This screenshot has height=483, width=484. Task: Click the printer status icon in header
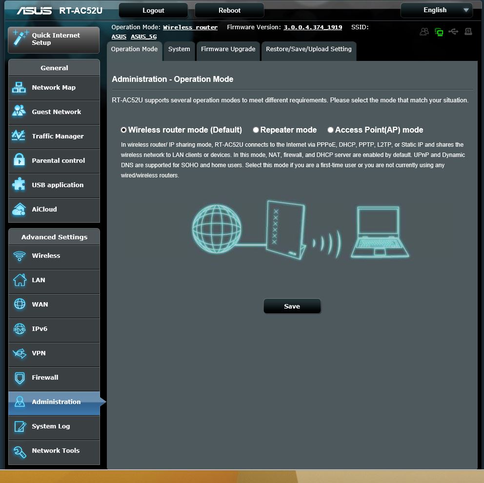(468, 32)
